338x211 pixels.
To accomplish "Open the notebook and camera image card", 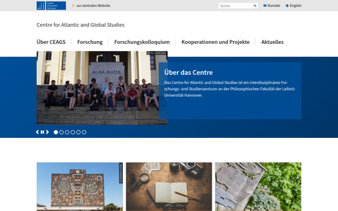I will (169, 187).
